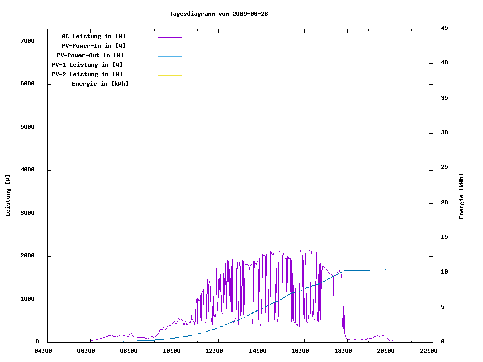Pick the PV-1 Leistung in [W] legend entry
The image size is (483, 362).
[87, 65]
